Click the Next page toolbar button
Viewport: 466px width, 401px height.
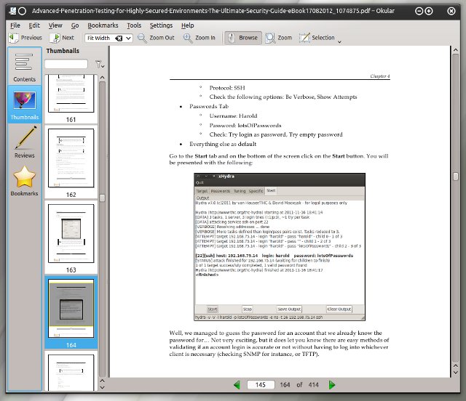pyautogui.click(x=62, y=38)
